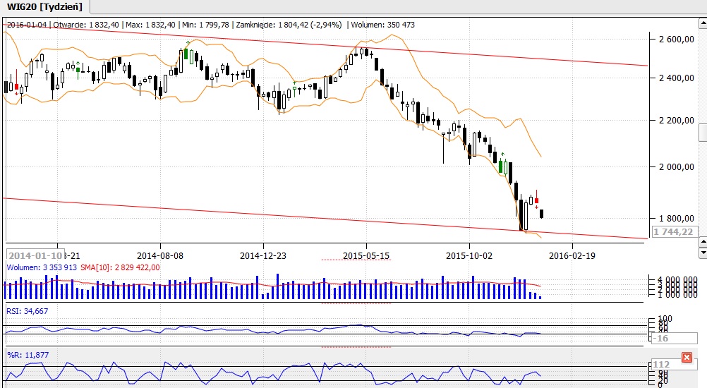Click the green up-arrow candle near 2014-08
The width and height of the screenshot is (707, 388).
click(x=187, y=55)
